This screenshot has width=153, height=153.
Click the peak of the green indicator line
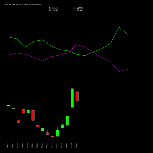pyautogui.click(x=119, y=27)
